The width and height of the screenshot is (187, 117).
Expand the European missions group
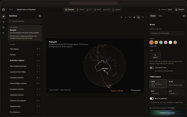25,89
